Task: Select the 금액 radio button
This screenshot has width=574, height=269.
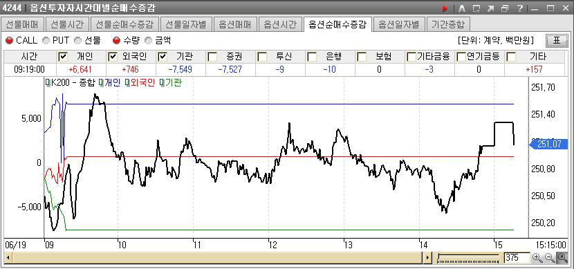Action: point(149,40)
